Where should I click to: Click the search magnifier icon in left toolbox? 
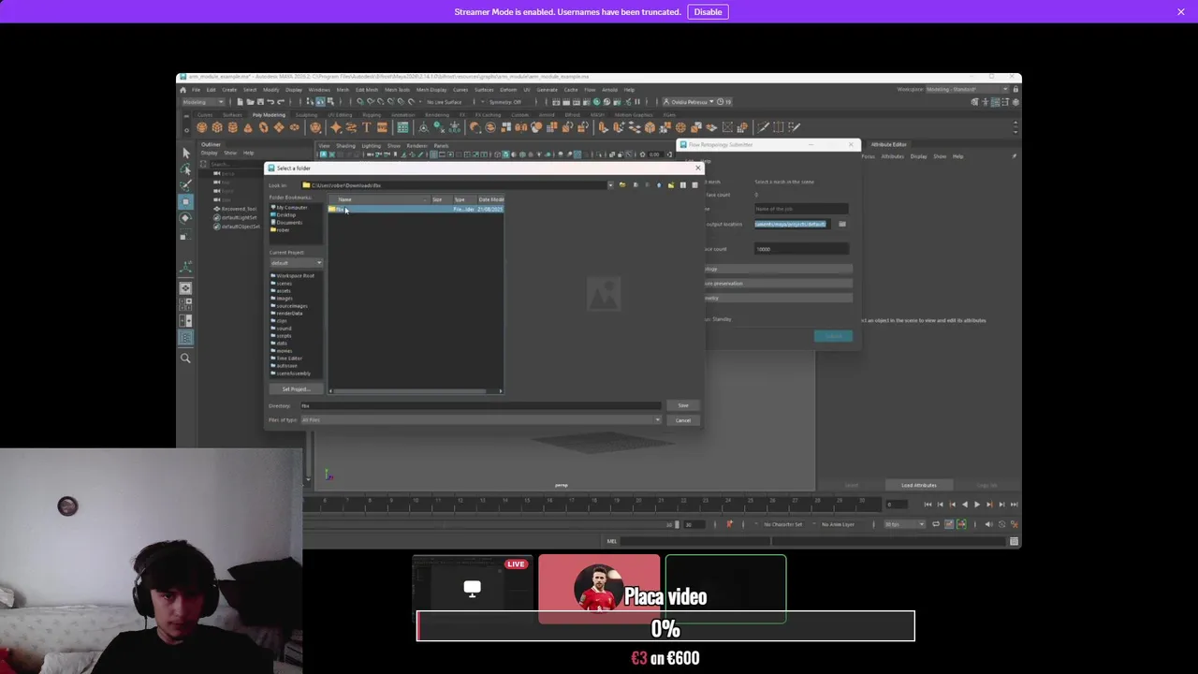185,358
